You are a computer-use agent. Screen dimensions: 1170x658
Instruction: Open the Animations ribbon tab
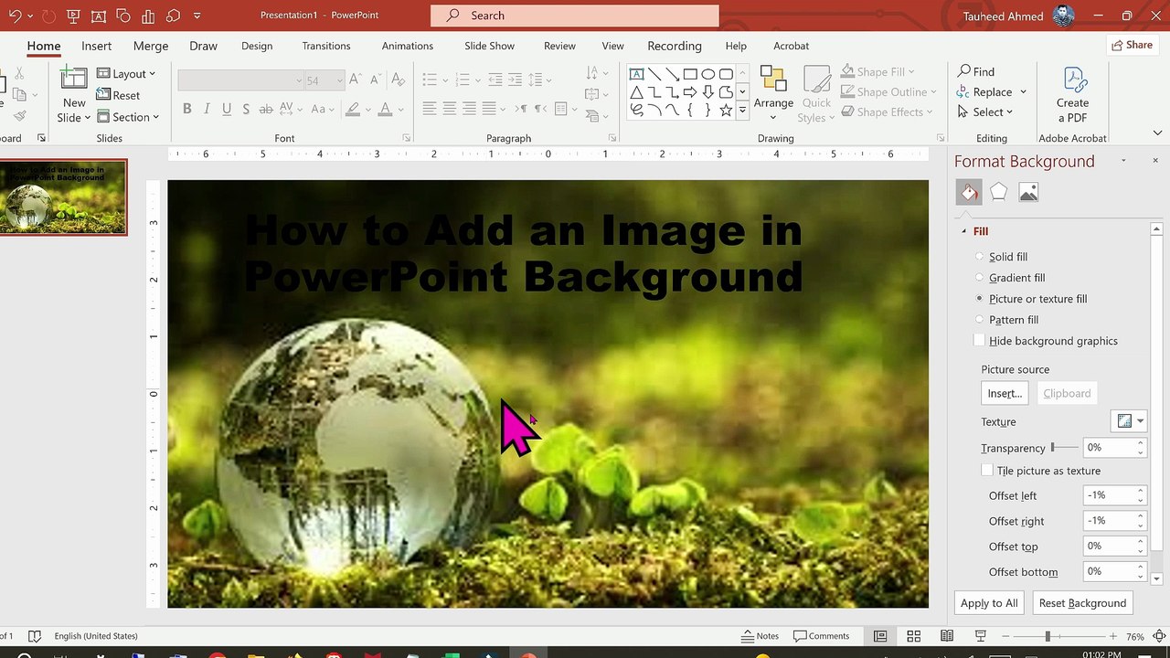coord(408,46)
